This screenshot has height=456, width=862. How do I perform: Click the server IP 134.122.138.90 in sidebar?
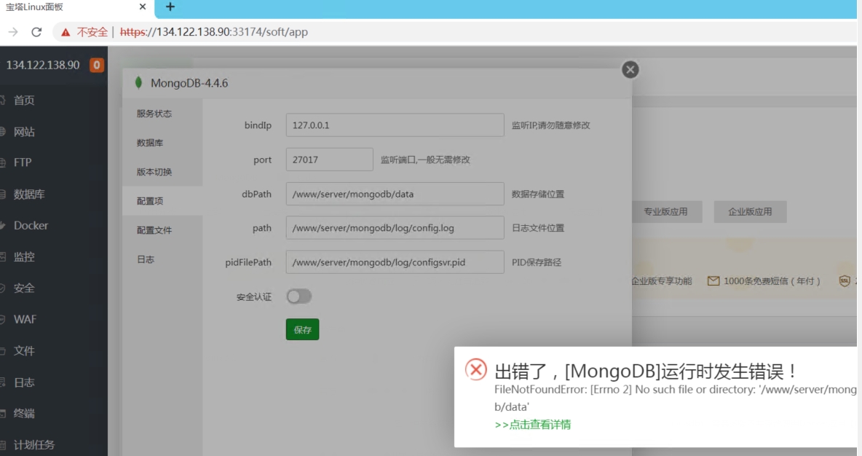[43, 65]
